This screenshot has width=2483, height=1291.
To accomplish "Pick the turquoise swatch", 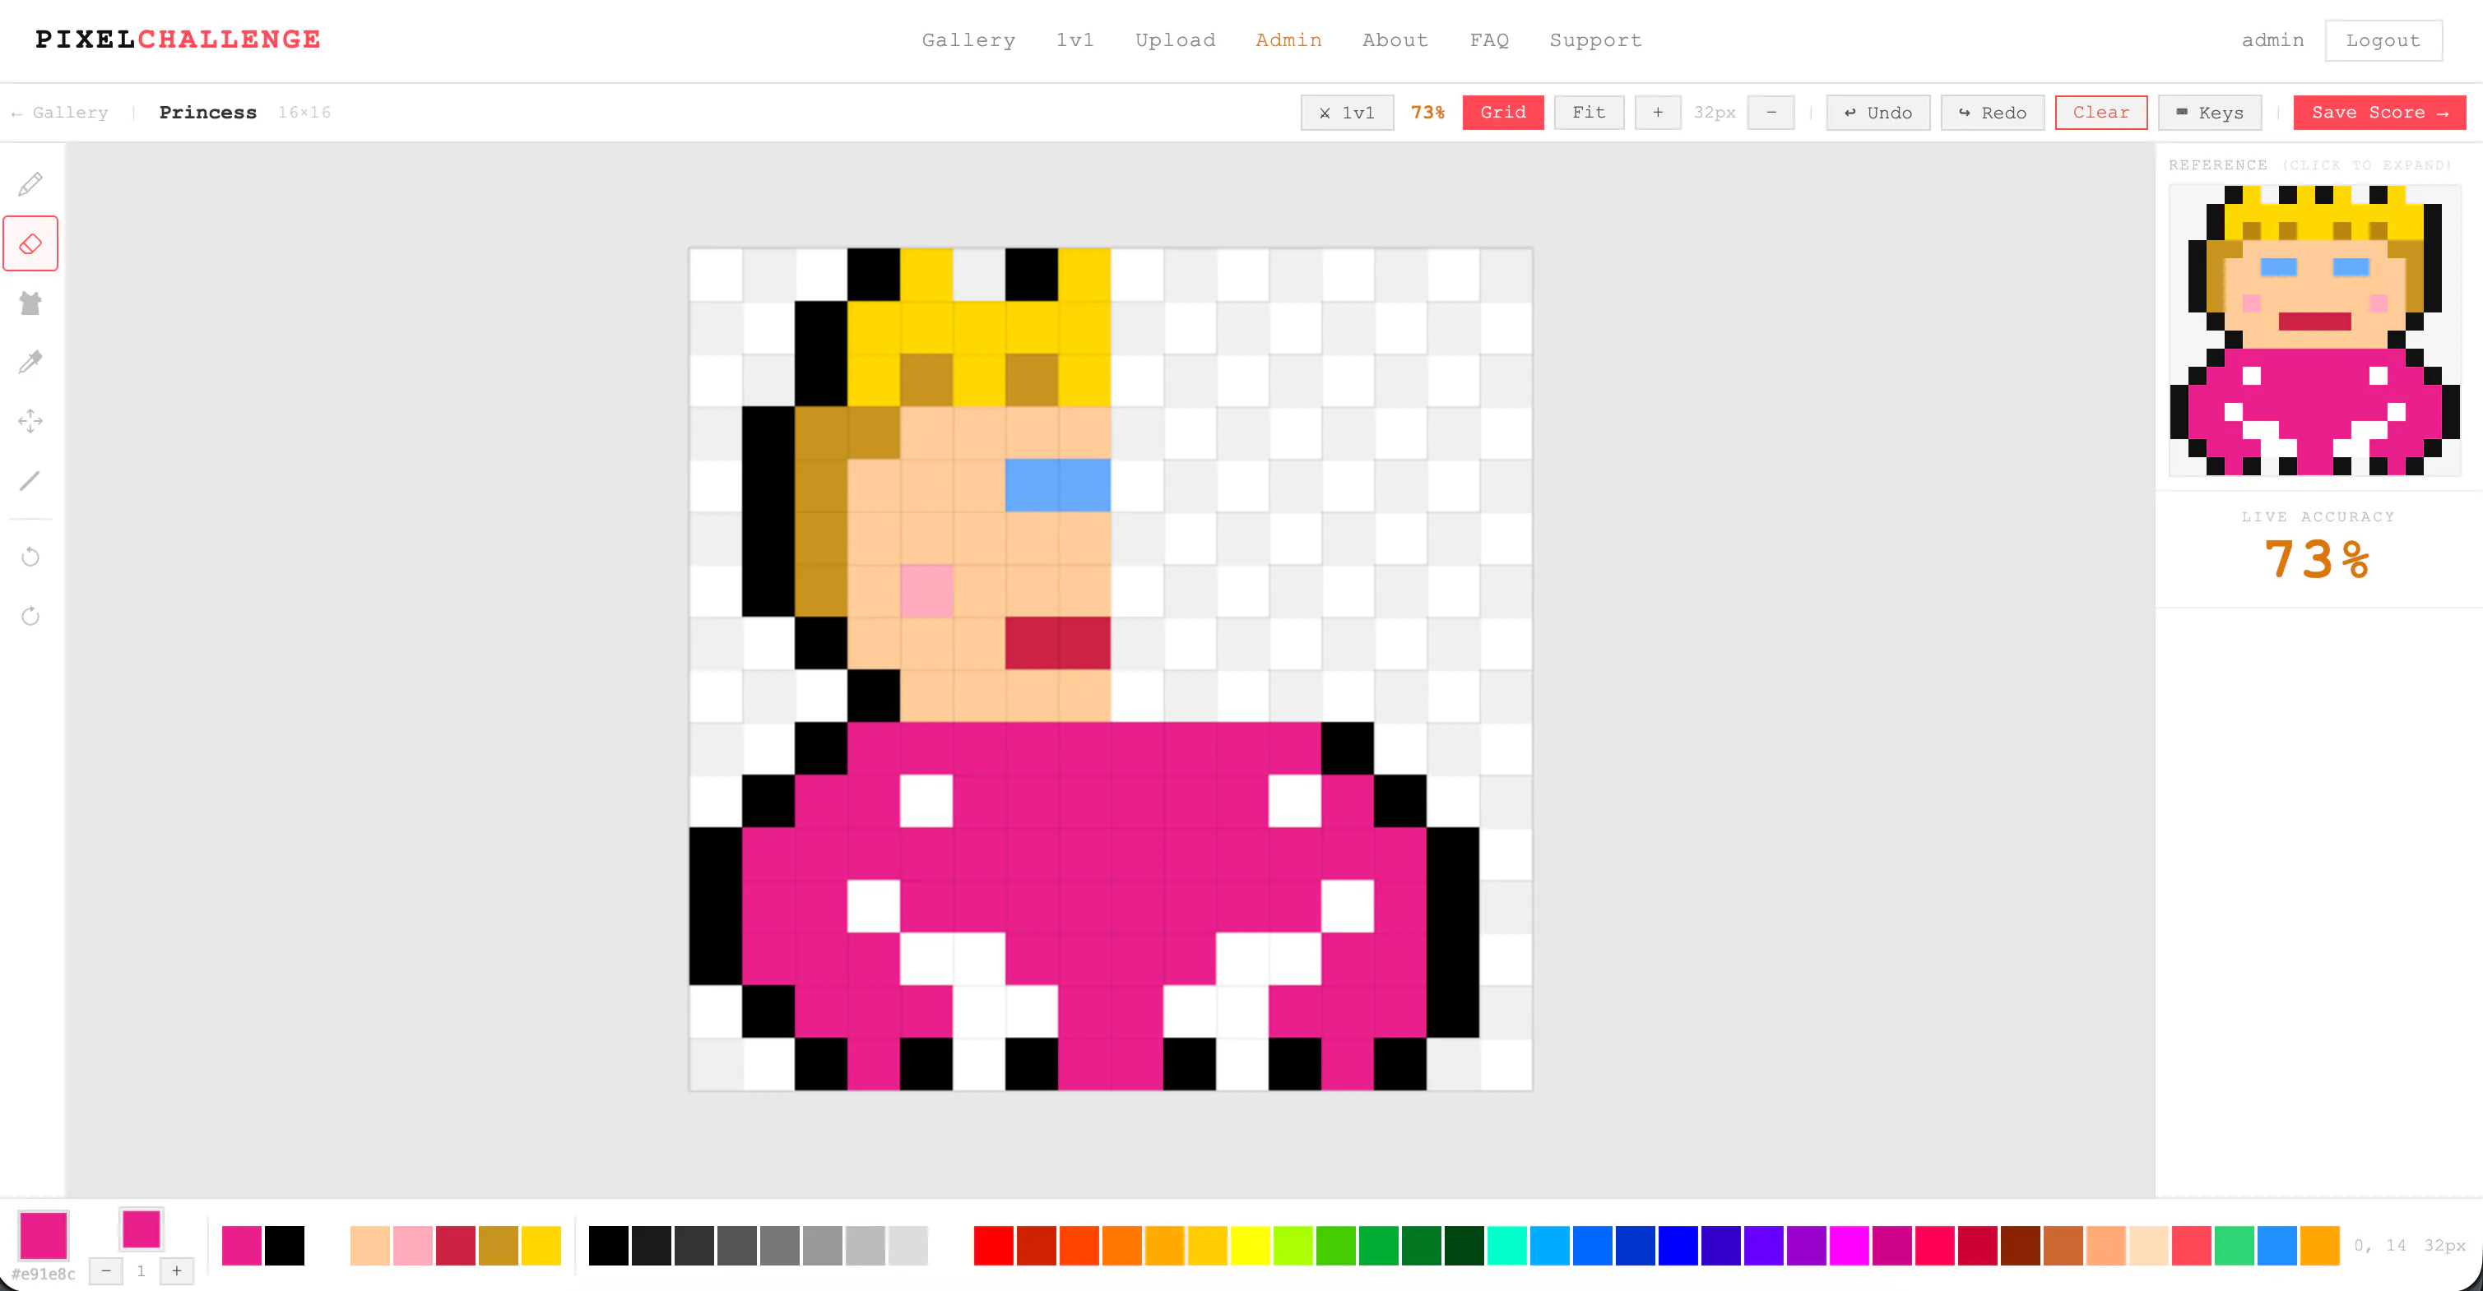I will tap(1506, 1246).
